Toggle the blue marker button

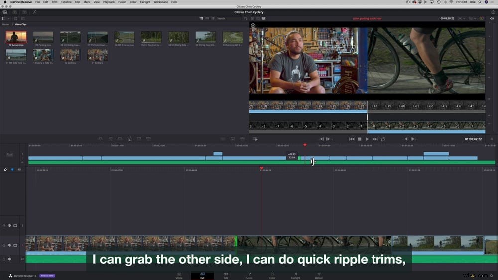(x=12, y=169)
